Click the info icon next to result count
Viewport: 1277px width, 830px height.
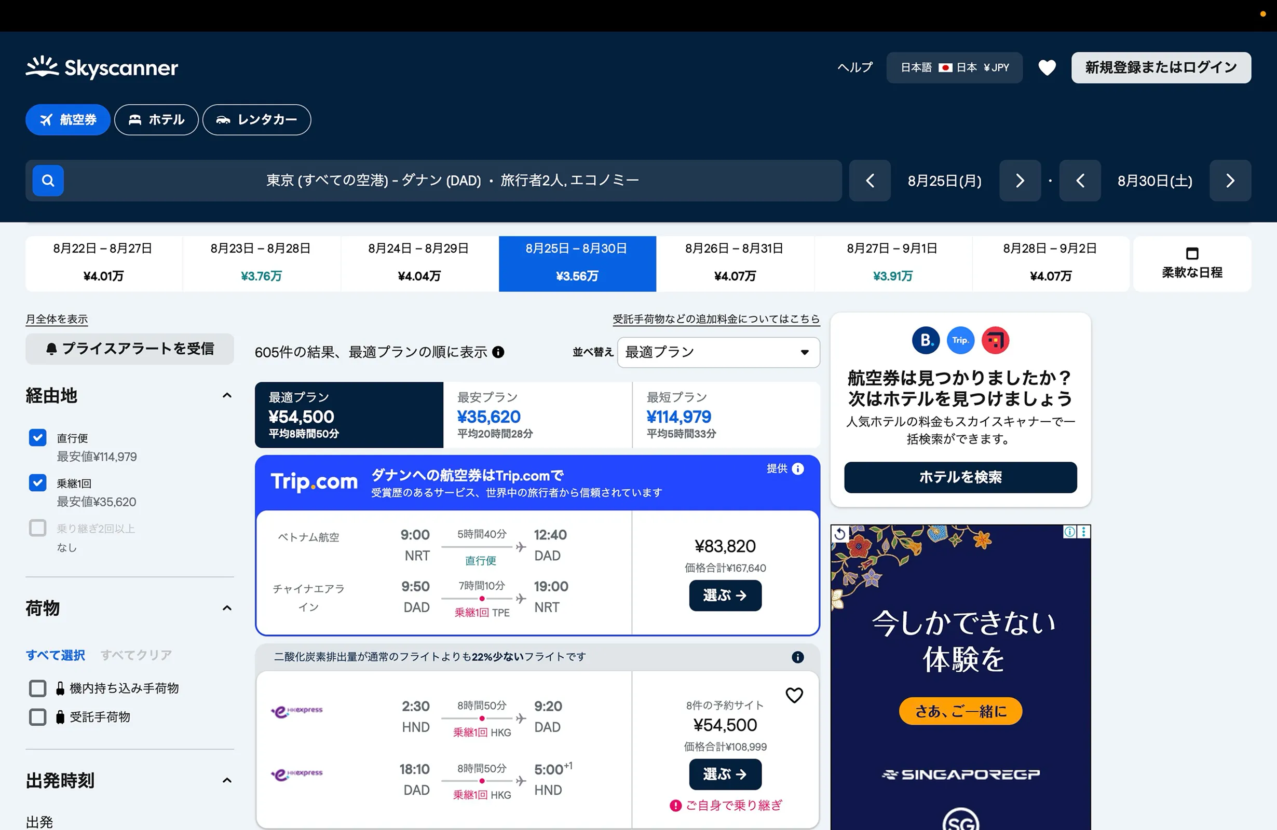tap(499, 352)
